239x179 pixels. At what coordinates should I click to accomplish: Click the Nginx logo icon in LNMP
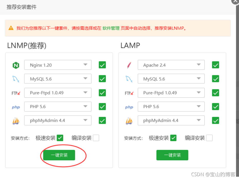pos(16,65)
